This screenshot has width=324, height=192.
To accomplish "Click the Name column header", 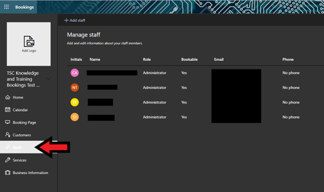I will [95, 60].
